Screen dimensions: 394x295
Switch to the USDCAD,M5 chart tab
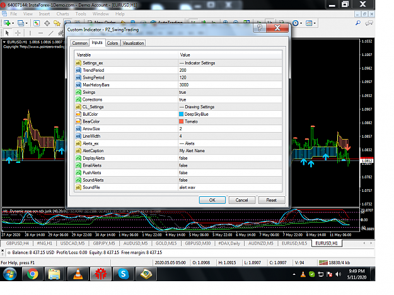point(72,243)
